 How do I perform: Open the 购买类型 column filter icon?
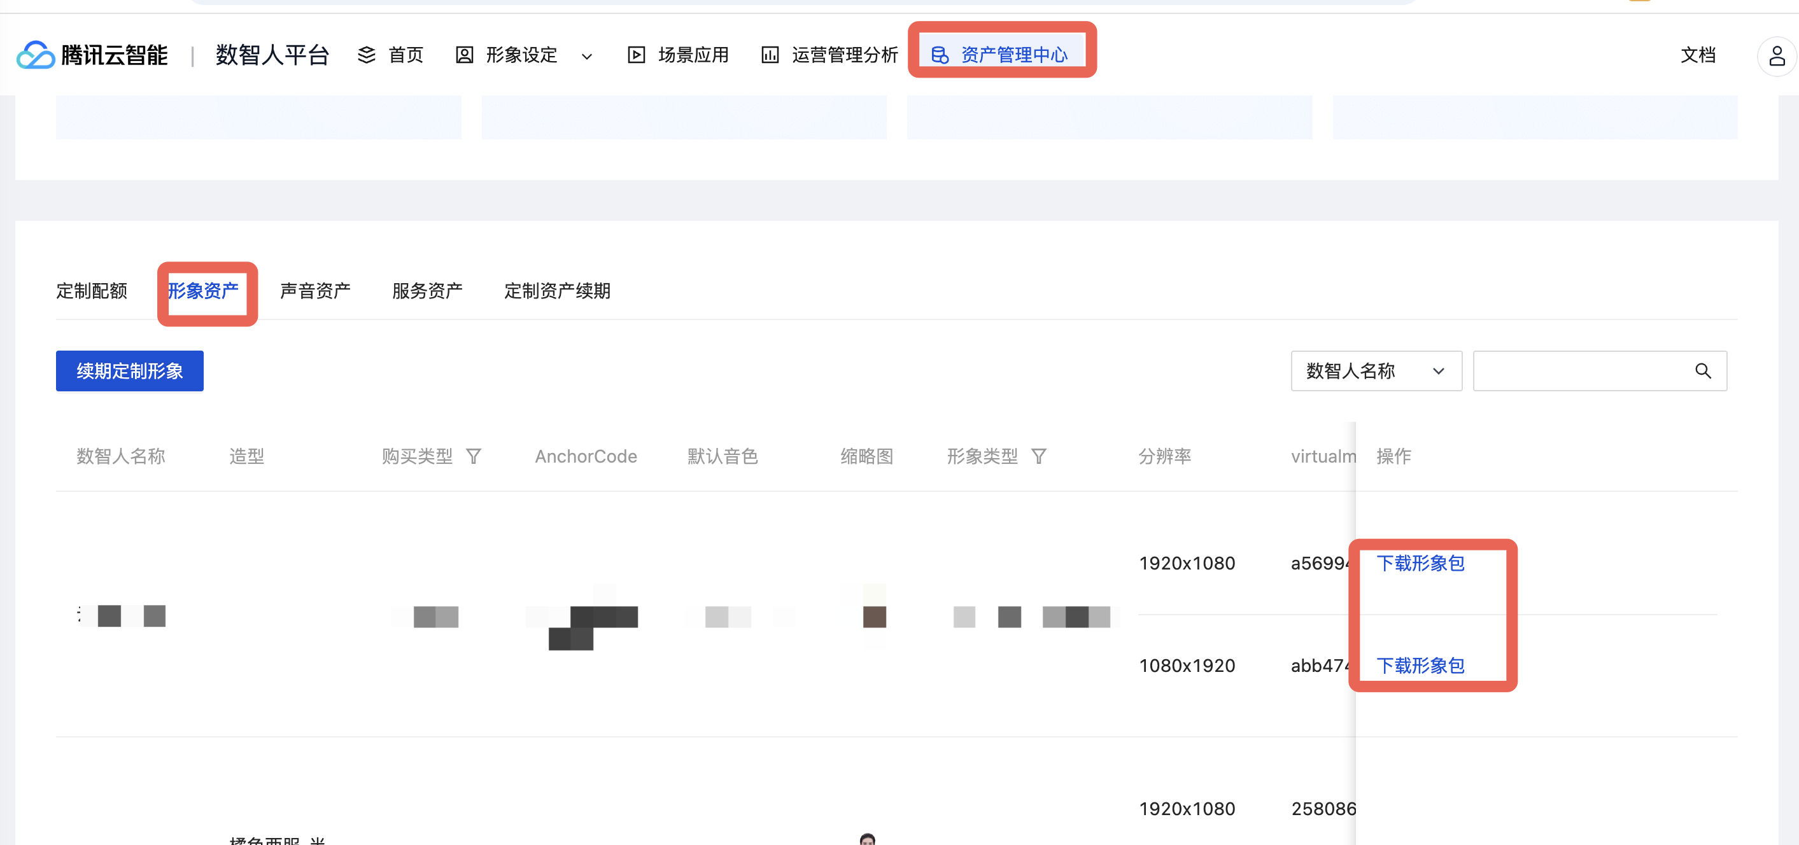[x=474, y=456]
